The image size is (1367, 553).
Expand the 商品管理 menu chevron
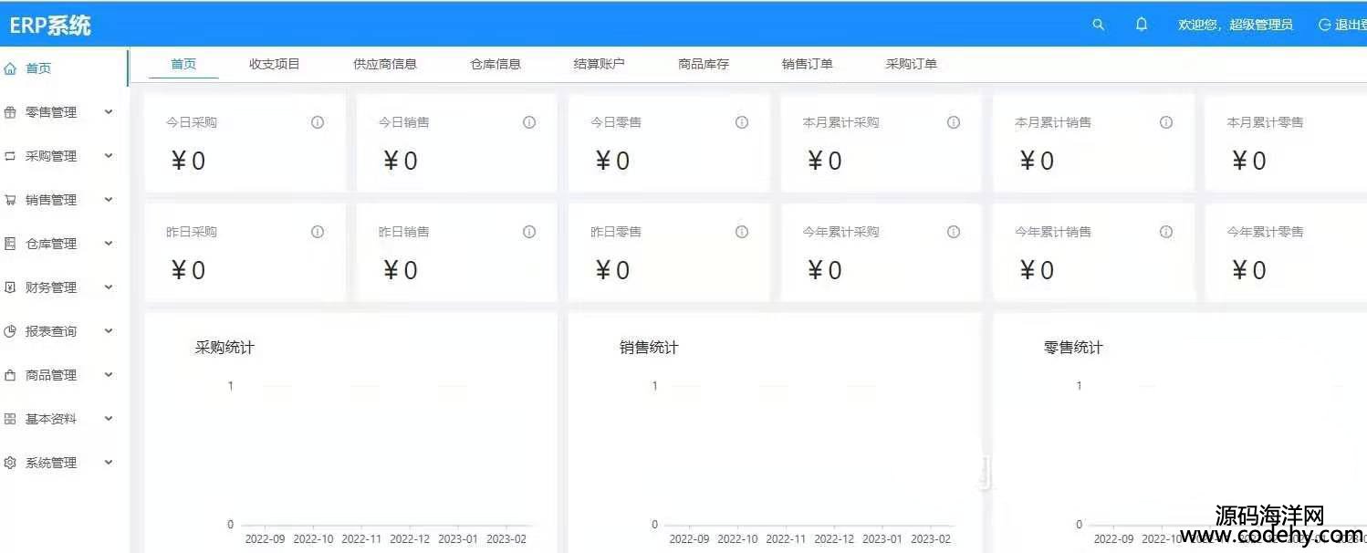click(x=109, y=375)
